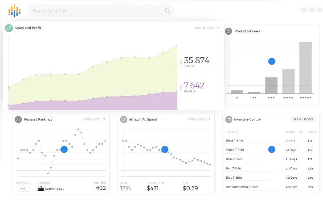Screen dimensions: 323x201
Task: Select the five-star reviews bar
Action: pyautogui.click(x=306, y=68)
